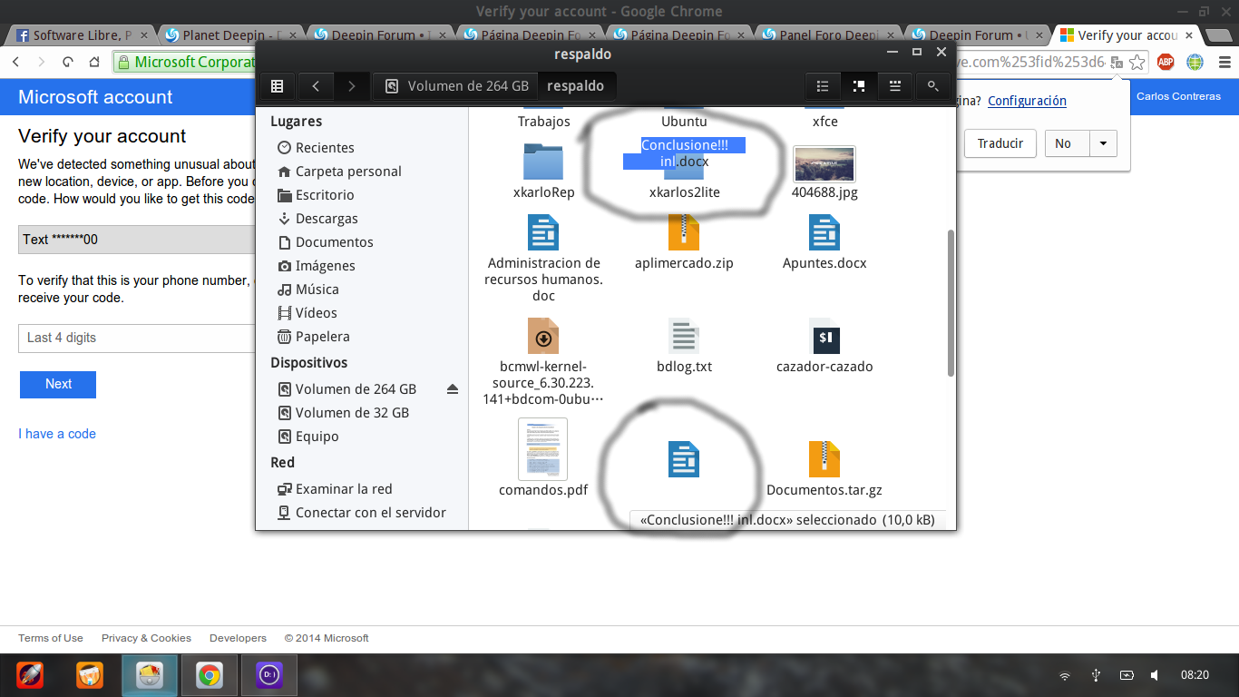The width and height of the screenshot is (1239, 697).
Task: Click the Last 4 digits input field
Action: pyautogui.click(x=136, y=338)
